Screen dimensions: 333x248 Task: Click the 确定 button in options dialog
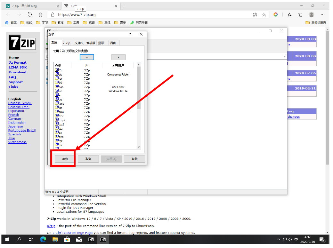tap(65, 159)
